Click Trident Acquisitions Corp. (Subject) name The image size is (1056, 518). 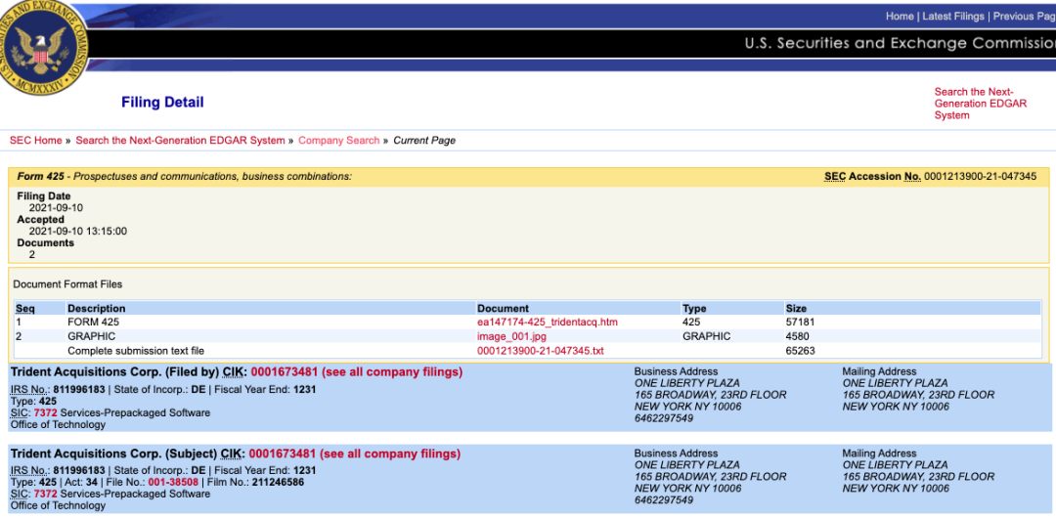pyautogui.click(x=114, y=454)
